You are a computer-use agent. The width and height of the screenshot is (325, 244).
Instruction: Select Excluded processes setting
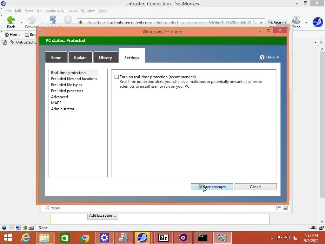point(67,91)
